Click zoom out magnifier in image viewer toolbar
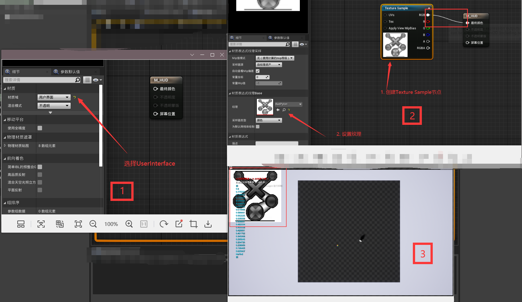This screenshot has height=302, width=522. pos(93,224)
